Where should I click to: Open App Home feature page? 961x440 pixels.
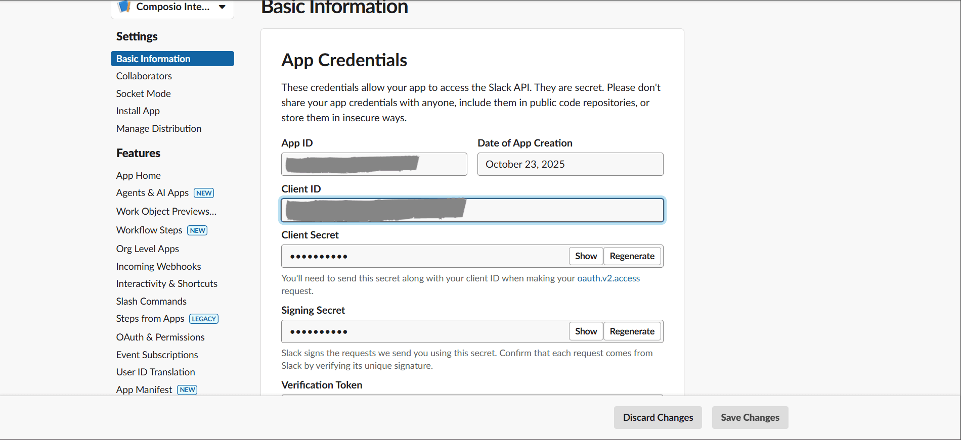coord(139,175)
